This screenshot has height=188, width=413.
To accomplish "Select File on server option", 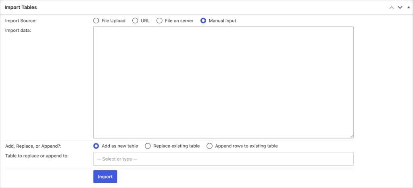I will point(159,21).
